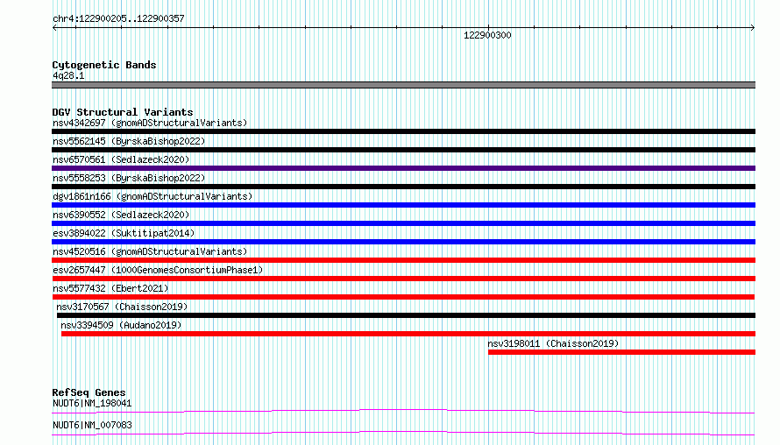
Task: Click the short red bar under nsv3198011
Action: click(622, 352)
